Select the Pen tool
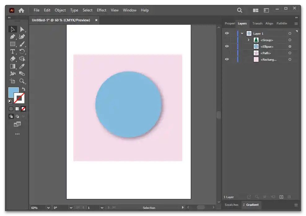Viewport: 306px width, 216px height. (12, 37)
